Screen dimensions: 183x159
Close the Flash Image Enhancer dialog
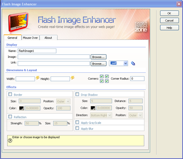click(179, 4)
